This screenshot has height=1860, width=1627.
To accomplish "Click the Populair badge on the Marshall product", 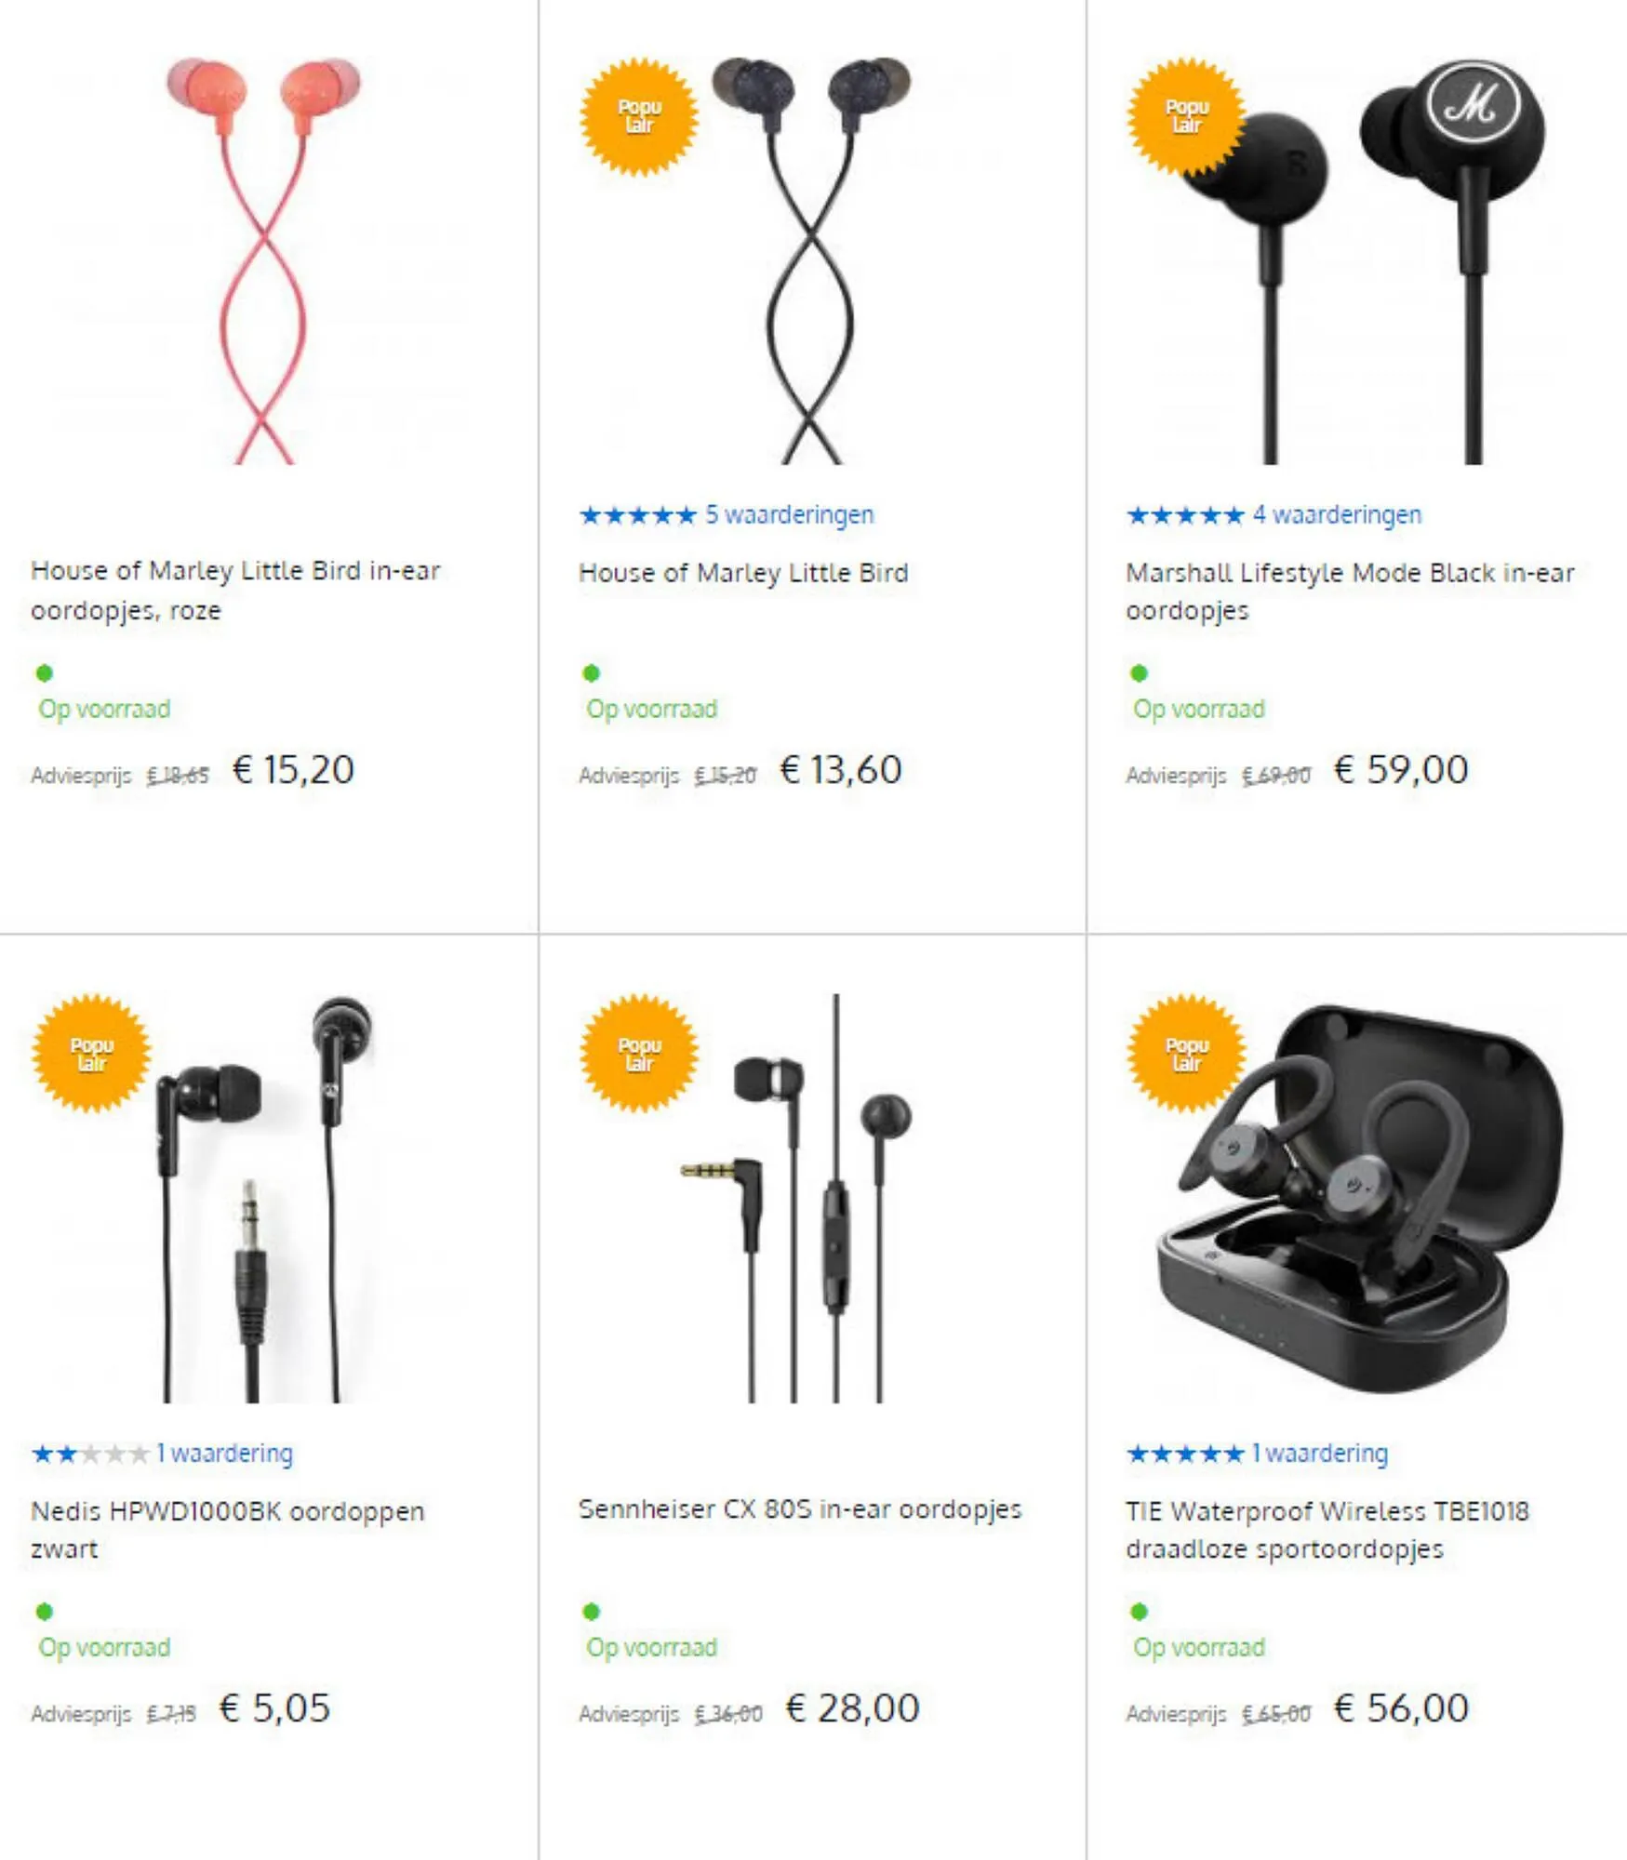I will (1186, 116).
